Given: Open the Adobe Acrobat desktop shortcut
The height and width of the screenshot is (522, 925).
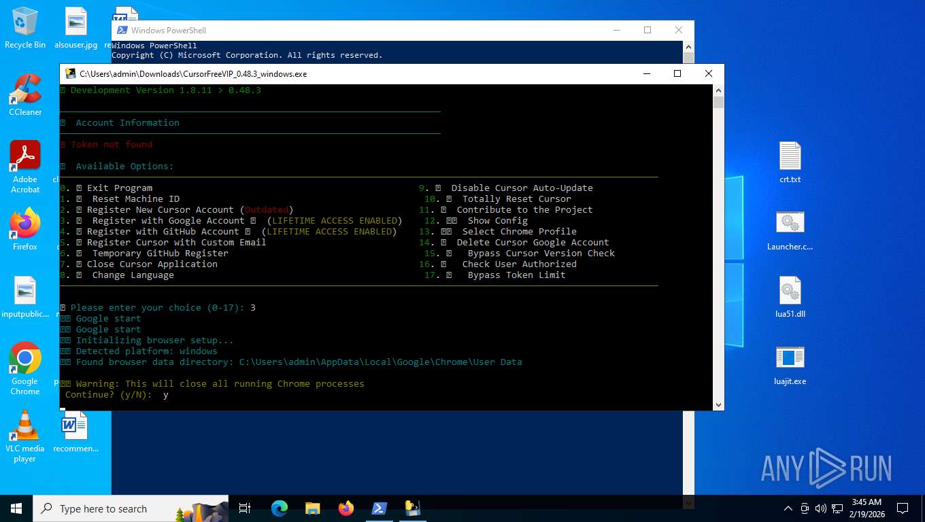Looking at the screenshot, I should coord(25,167).
